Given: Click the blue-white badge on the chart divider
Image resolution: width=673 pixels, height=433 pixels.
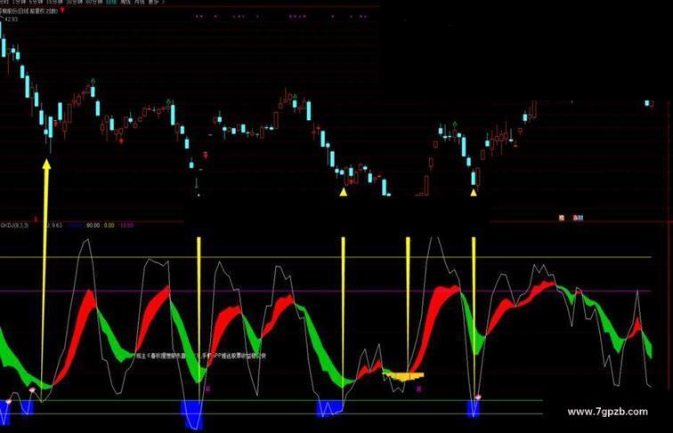Looking at the screenshot, I should 578,218.
